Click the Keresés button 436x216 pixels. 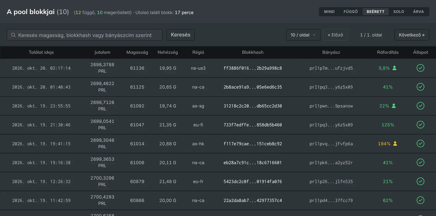(181, 35)
